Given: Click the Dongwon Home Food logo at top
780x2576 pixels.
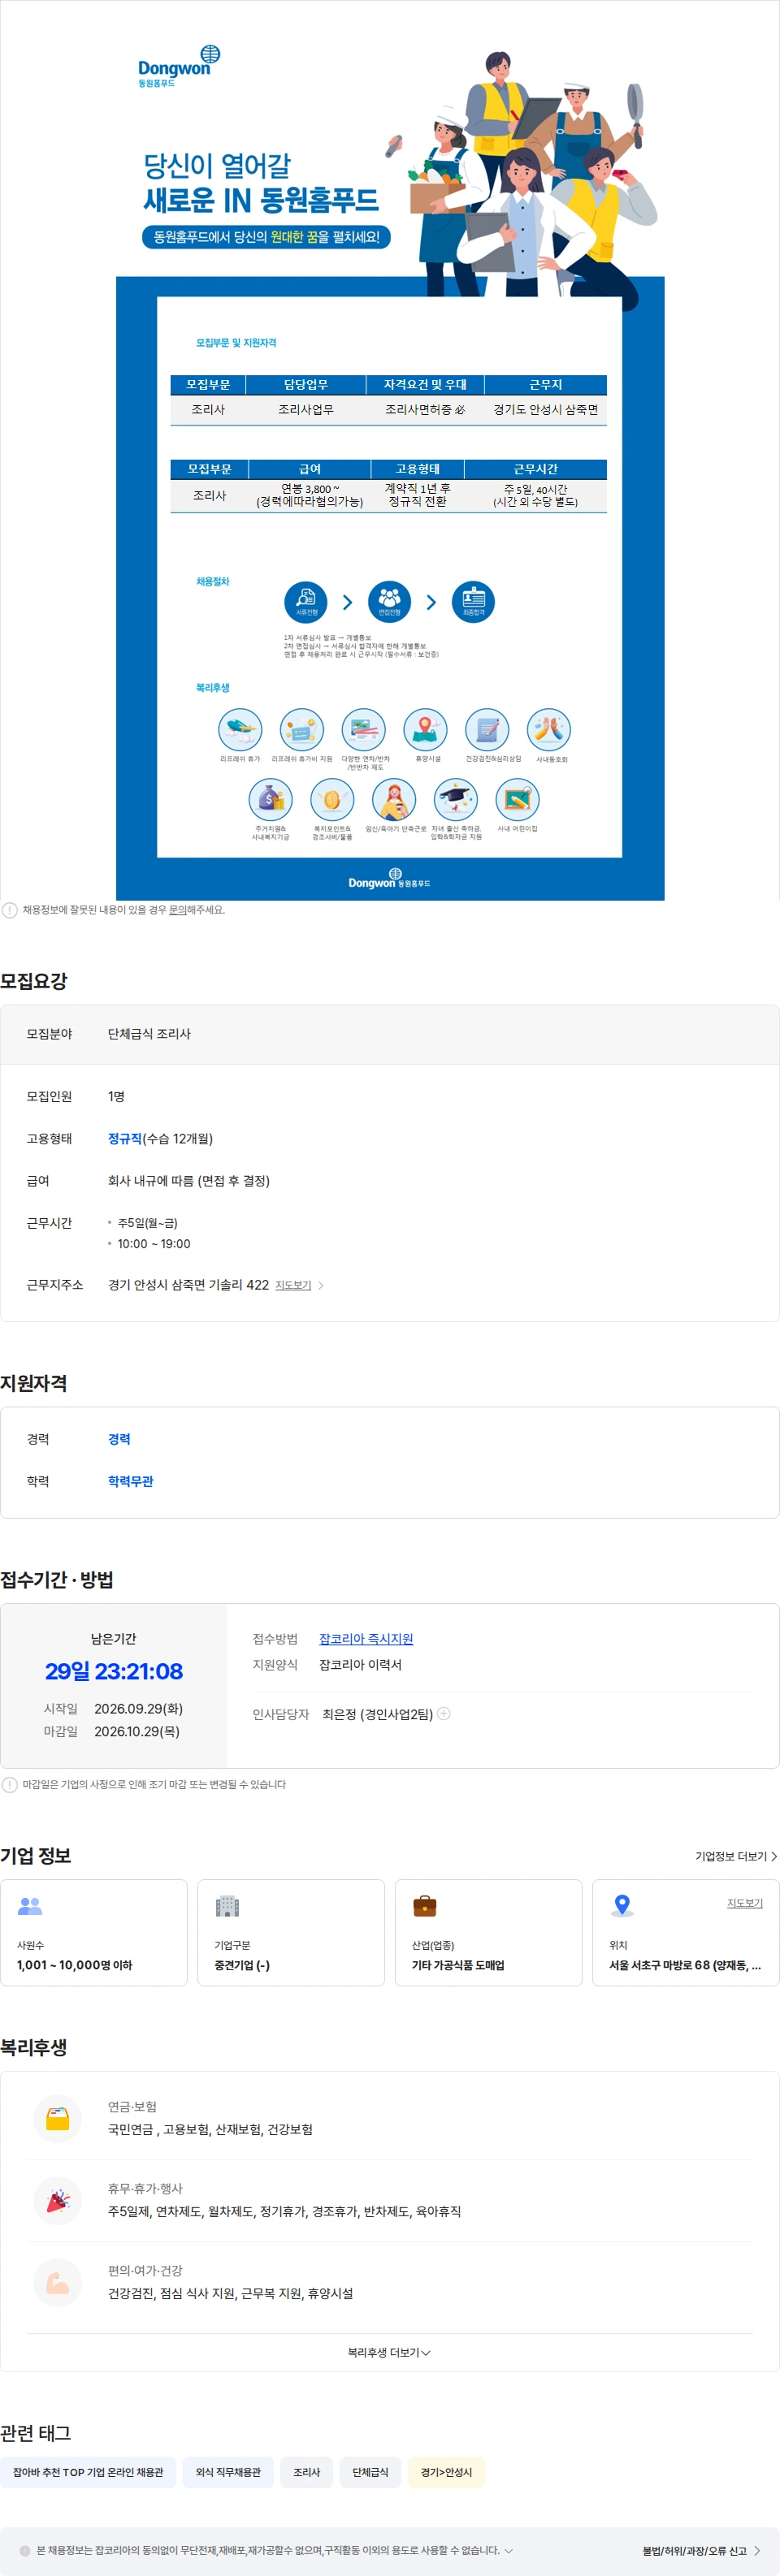Looking at the screenshot, I should coord(178,67).
